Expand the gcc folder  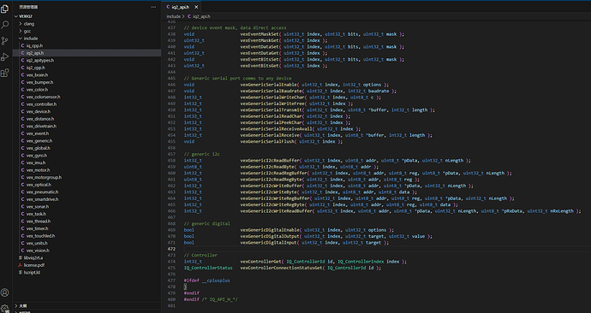click(x=21, y=31)
